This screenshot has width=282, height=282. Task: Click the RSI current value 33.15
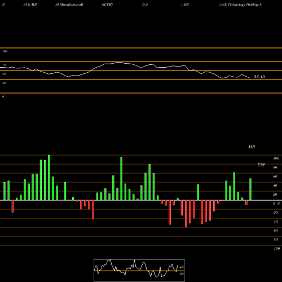pos(259,77)
